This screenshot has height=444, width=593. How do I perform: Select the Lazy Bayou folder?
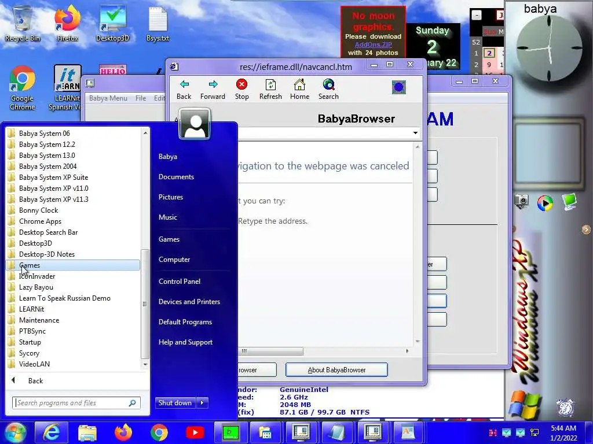click(74, 287)
